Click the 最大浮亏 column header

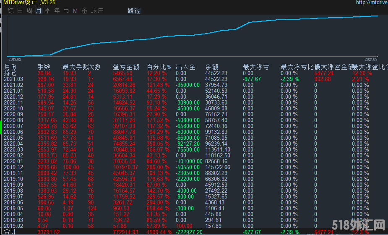(x=256, y=67)
